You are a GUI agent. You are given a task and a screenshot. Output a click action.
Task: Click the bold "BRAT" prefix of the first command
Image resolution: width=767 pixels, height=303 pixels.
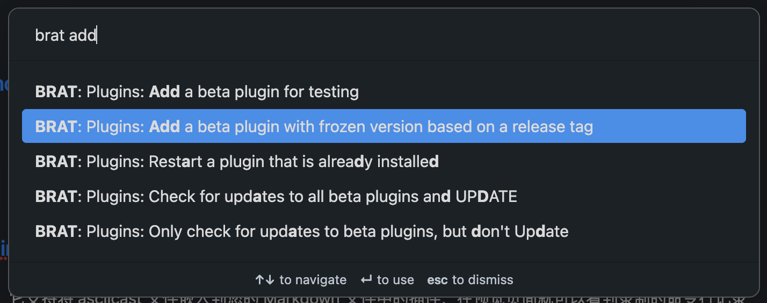56,92
